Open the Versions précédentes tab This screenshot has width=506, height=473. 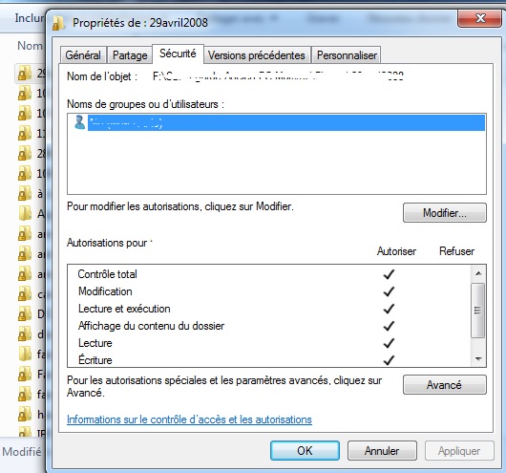(x=257, y=54)
